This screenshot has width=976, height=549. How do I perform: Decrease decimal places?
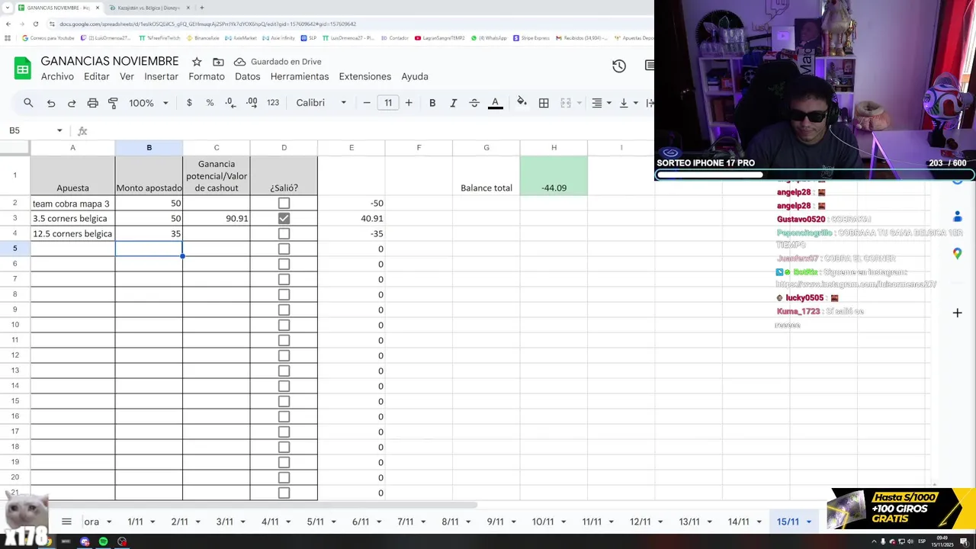[230, 103]
